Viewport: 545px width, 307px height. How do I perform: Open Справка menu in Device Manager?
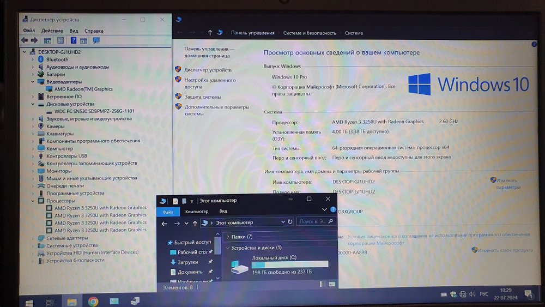[94, 31]
